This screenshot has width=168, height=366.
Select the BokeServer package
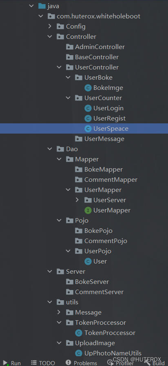tap(87, 282)
